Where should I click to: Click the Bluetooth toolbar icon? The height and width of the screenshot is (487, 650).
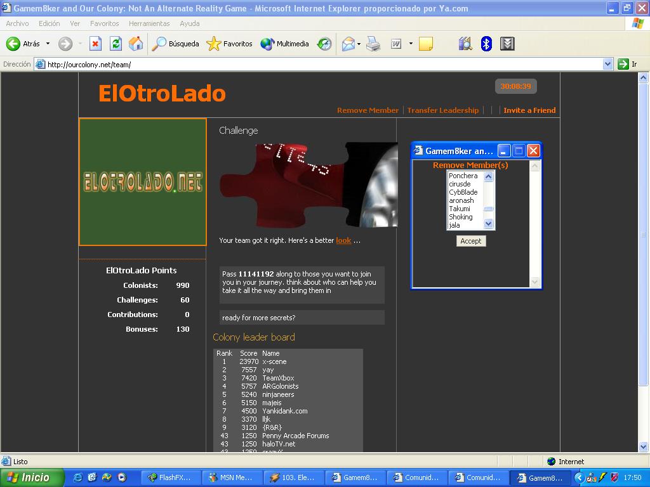[486, 44]
